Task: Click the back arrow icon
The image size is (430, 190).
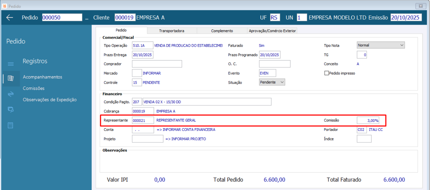Action: [x=10, y=18]
